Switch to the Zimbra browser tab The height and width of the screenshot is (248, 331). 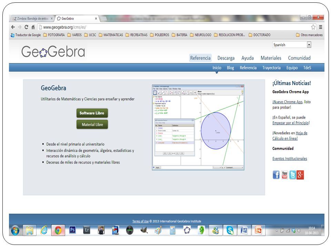point(32,19)
